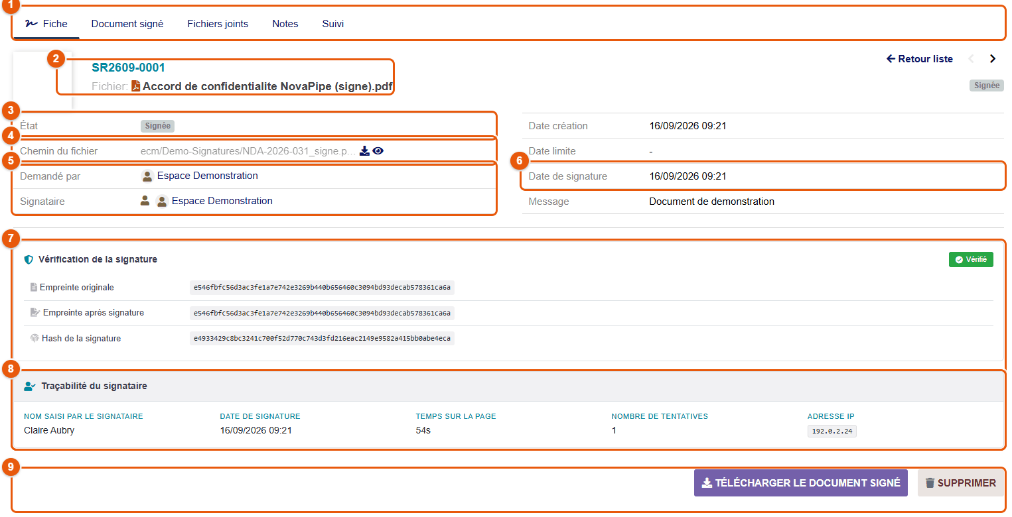Screen dimensions: 1012x517
Task: Open the Notes tab
Action: click(x=285, y=24)
